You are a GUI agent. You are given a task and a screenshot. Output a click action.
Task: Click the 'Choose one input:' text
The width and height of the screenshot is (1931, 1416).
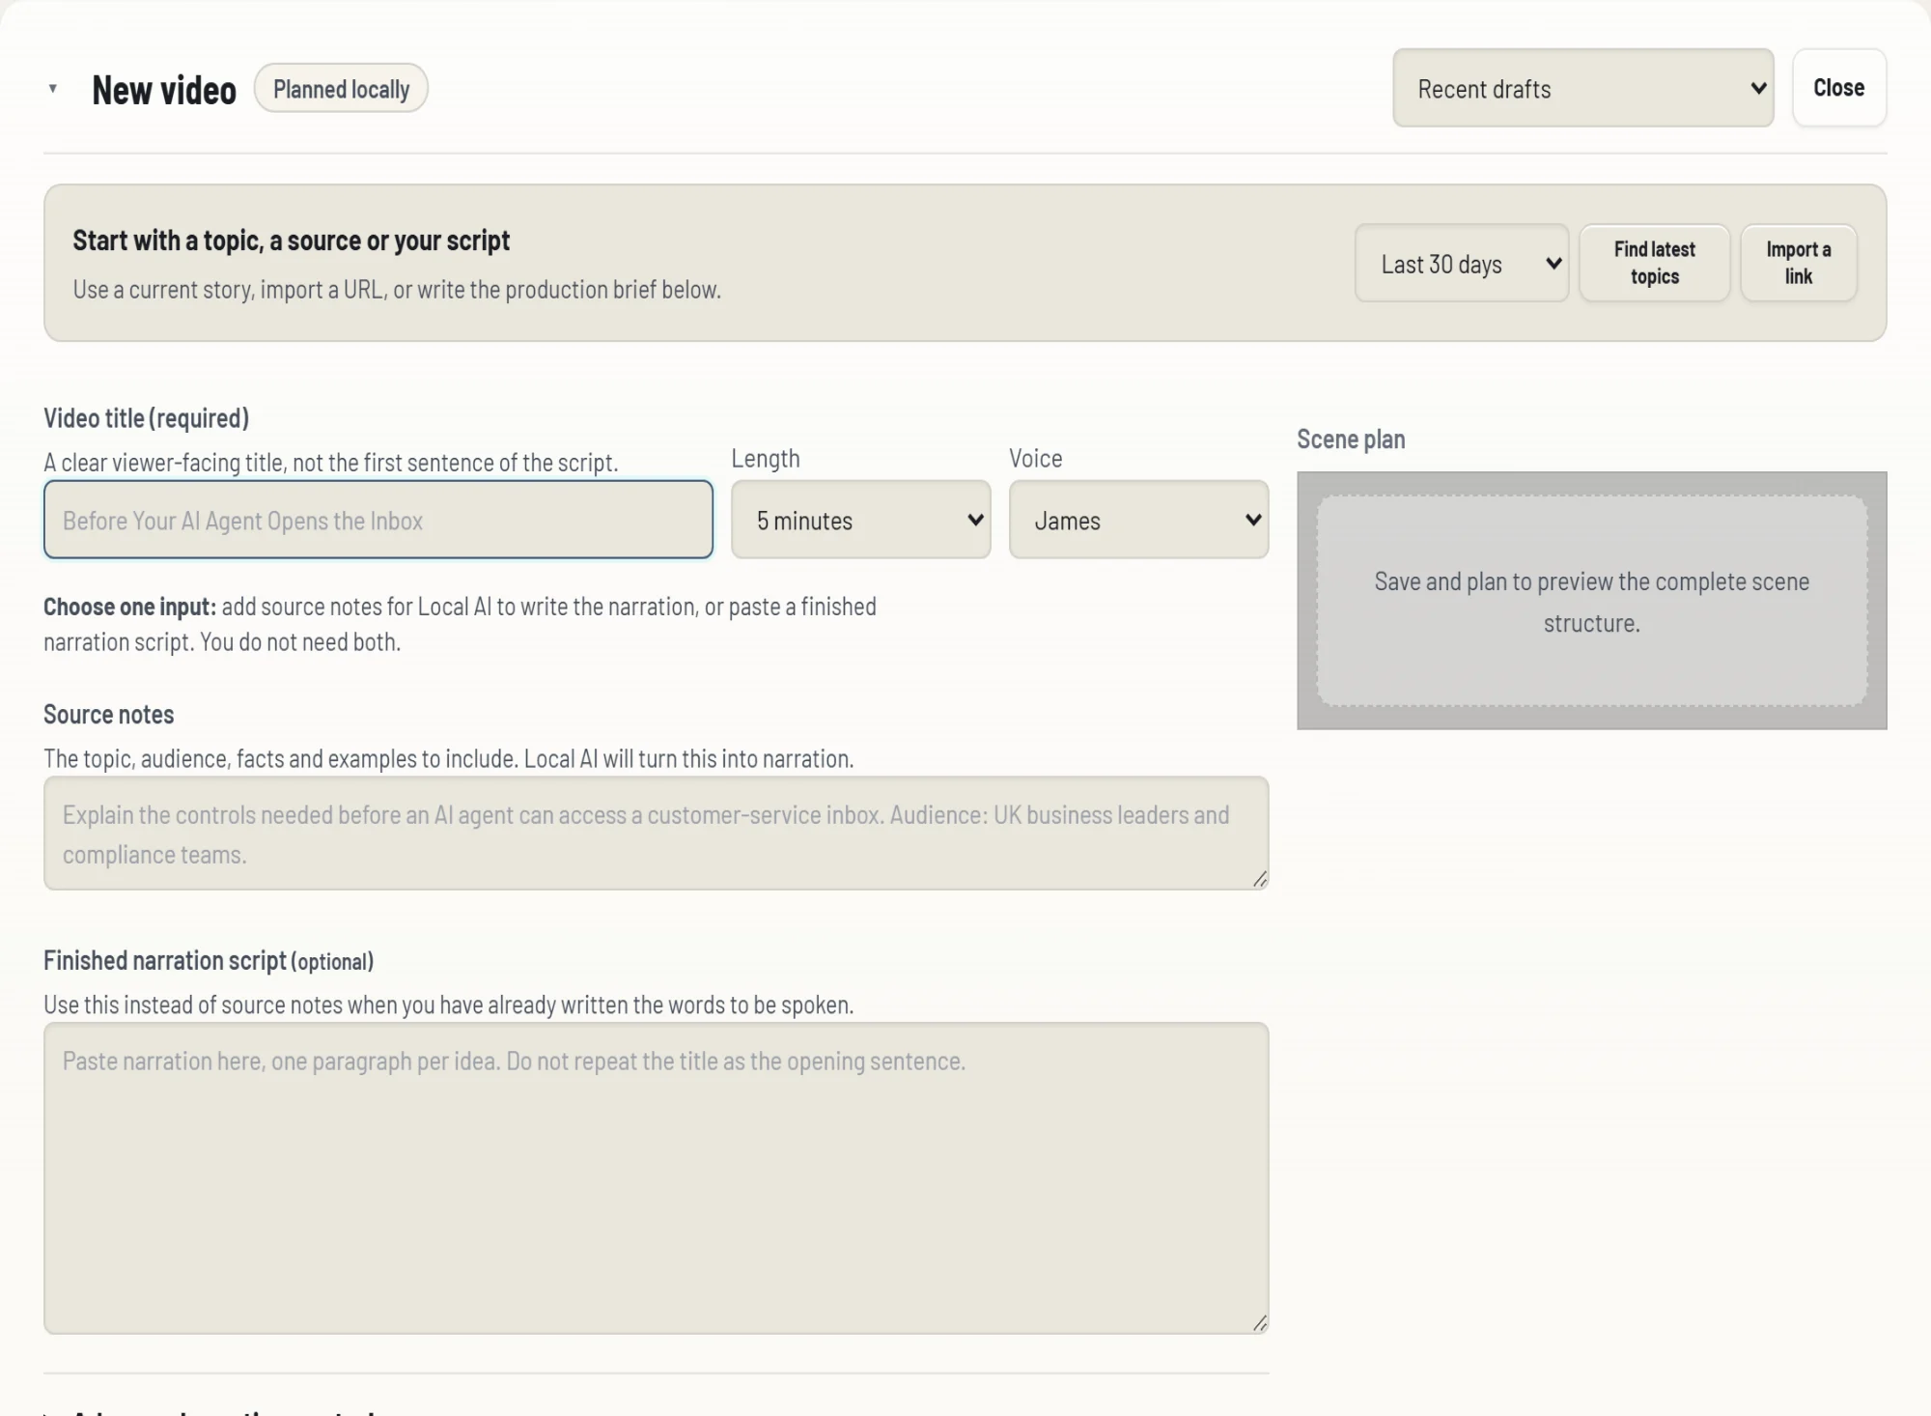[x=130, y=607]
